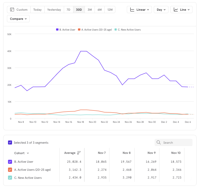Click the teal New Active Users legend marker
This screenshot has height=189, width=200.
pyautogui.click(x=116, y=30)
